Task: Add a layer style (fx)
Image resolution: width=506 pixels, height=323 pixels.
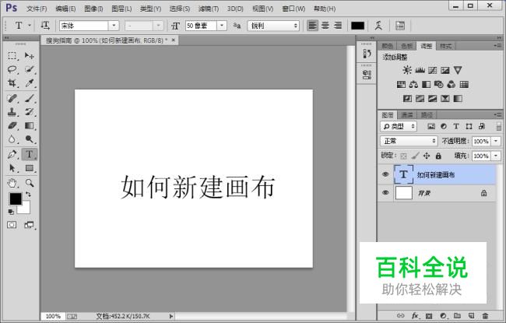Action: pyautogui.click(x=415, y=315)
